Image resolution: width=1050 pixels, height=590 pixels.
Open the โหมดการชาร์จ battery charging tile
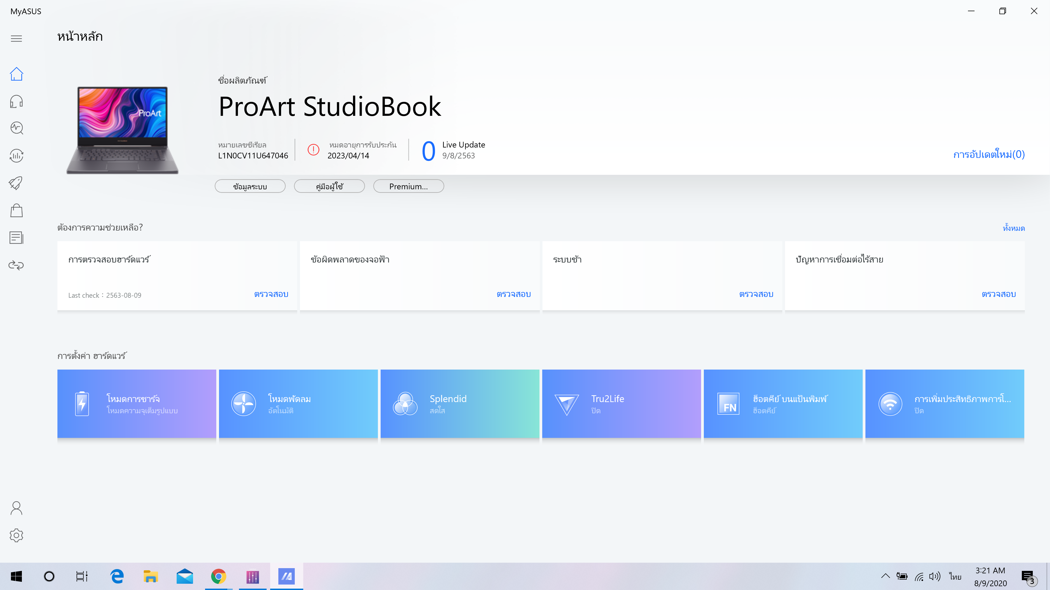(x=136, y=403)
